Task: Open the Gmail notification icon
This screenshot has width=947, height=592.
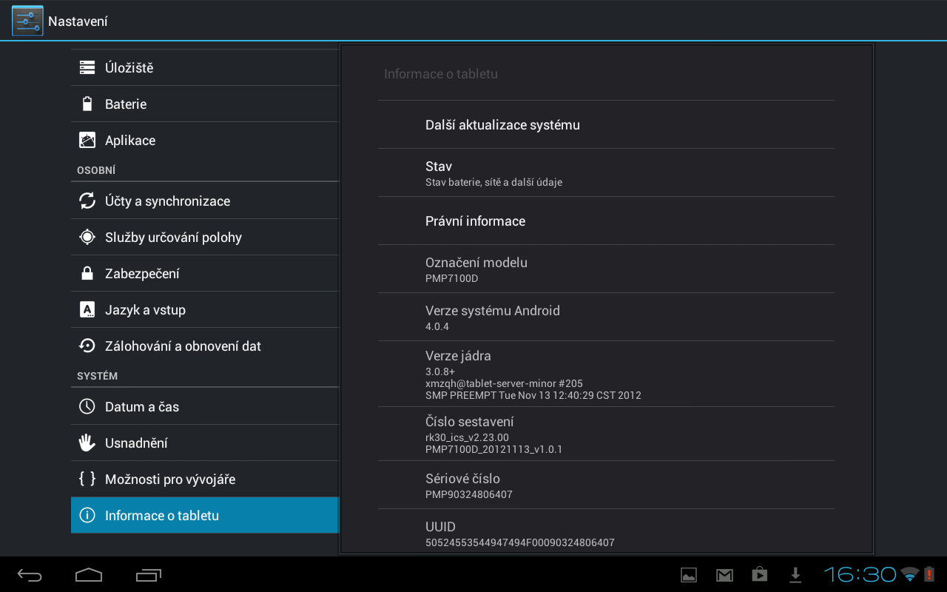Action: [x=724, y=575]
